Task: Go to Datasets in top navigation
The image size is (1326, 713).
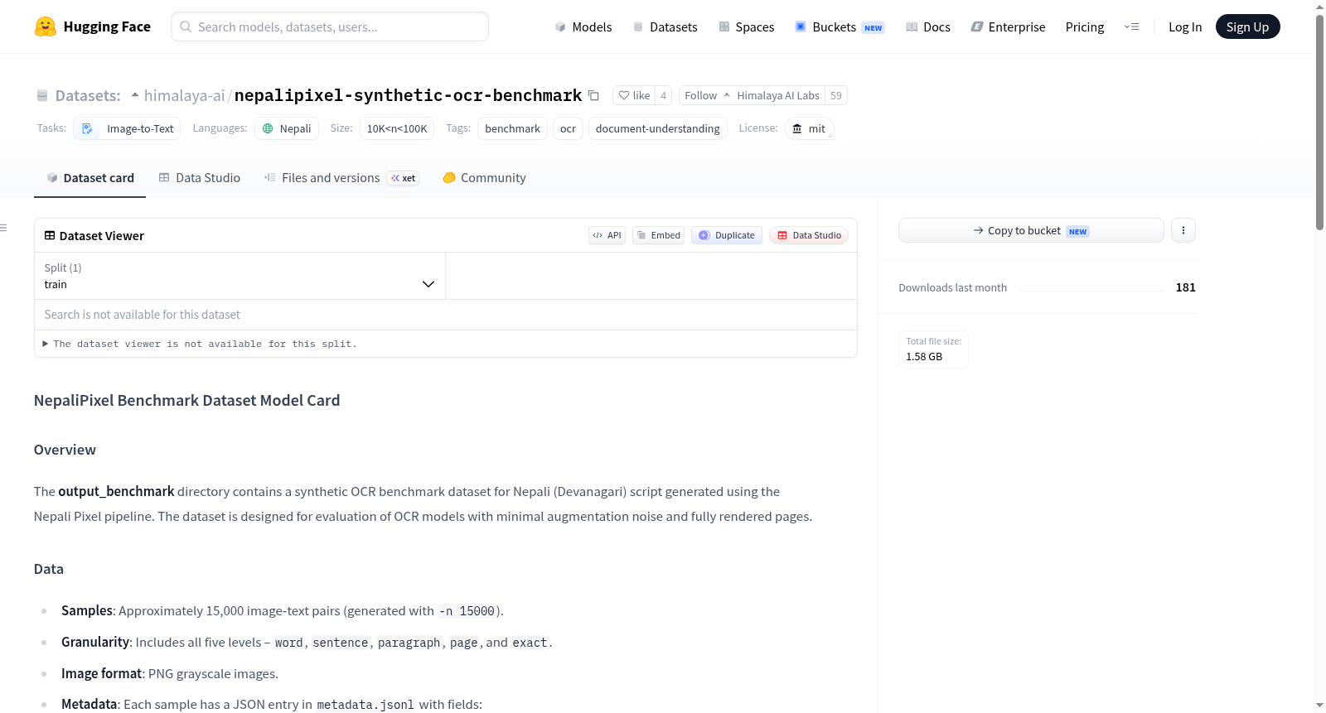Action: click(665, 26)
